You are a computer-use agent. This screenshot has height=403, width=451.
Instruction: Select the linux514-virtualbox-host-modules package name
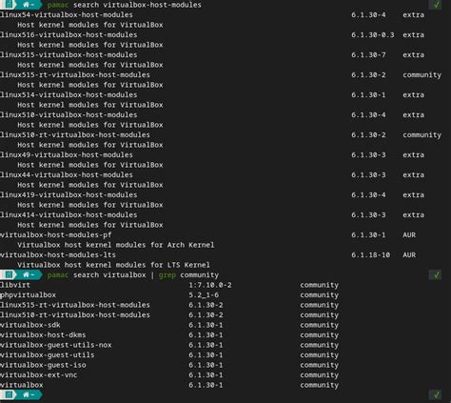tap(69, 95)
